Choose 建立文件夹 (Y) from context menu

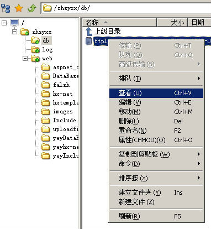[156, 192]
